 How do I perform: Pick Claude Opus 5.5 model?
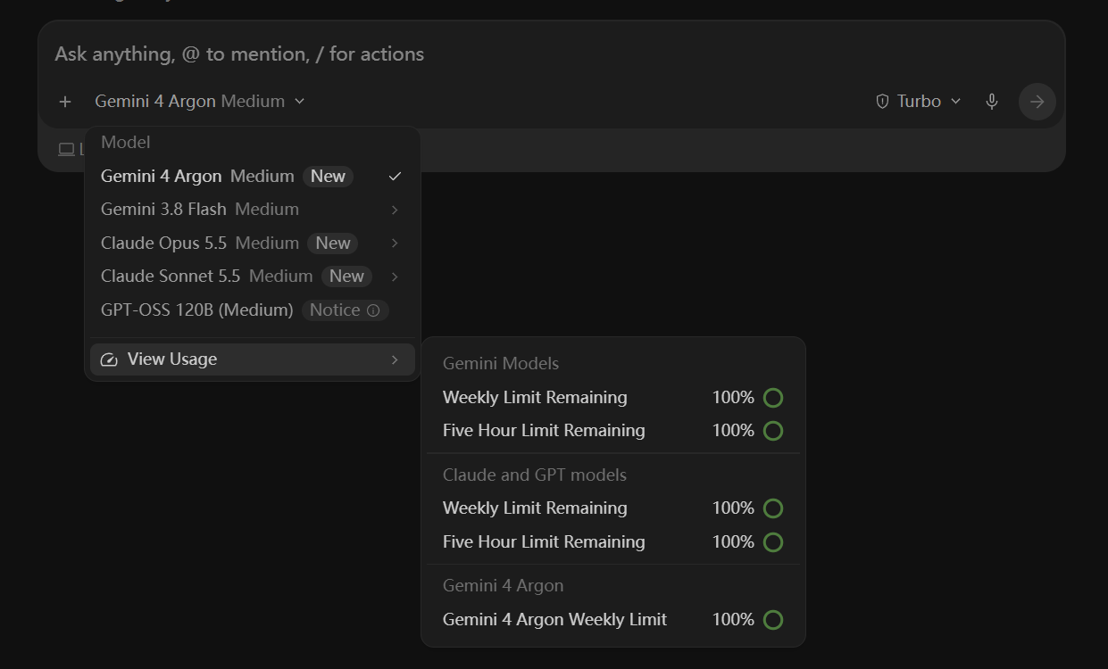coord(253,244)
